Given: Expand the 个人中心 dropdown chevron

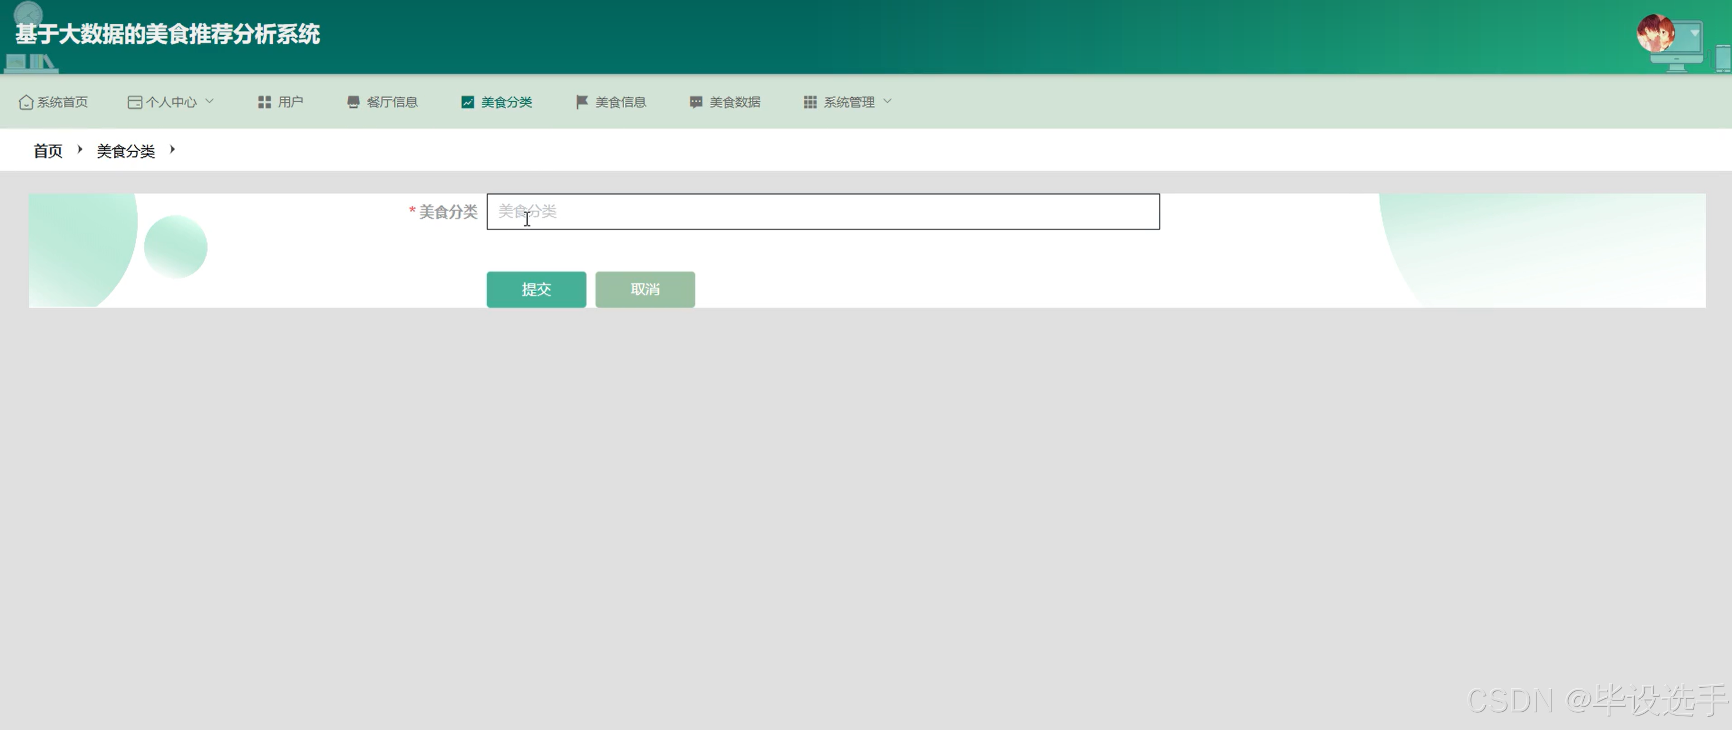Looking at the screenshot, I should click(210, 102).
